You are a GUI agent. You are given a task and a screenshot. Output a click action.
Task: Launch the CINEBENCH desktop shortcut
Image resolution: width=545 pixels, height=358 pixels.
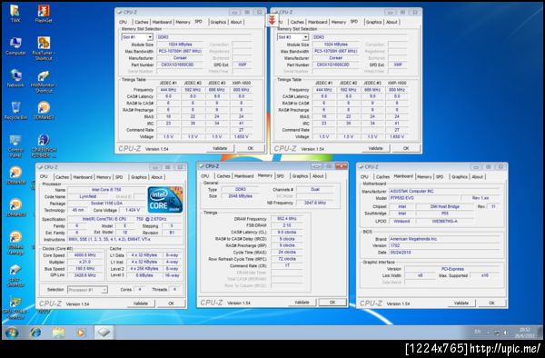tap(44, 145)
